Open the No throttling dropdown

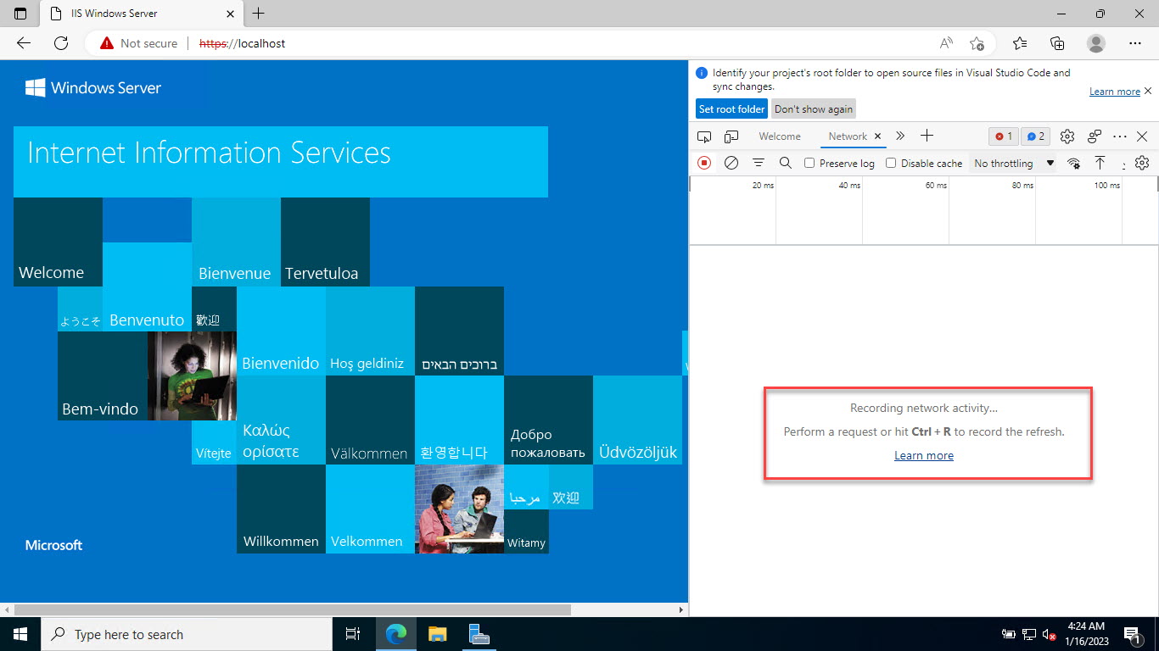(1014, 163)
